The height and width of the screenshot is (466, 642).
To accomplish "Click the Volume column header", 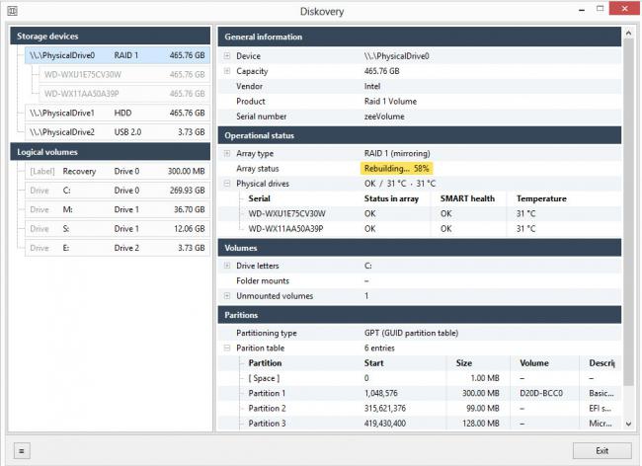I will pyautogui.click(x=534, y=363).
